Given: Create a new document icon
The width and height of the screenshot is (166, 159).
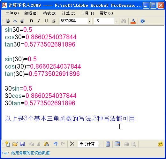Looking at the screenshot, I should point(8,144).
